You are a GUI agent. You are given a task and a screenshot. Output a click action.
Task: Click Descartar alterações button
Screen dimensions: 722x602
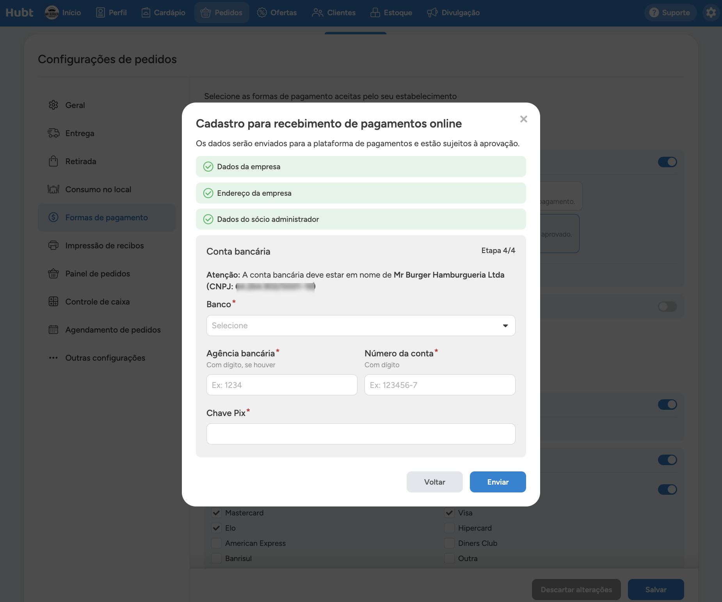[576, 590]
